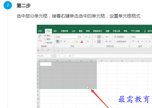Click the Undo arrow icon
Screen dimensions: 152x108
(x=43, y=50)
